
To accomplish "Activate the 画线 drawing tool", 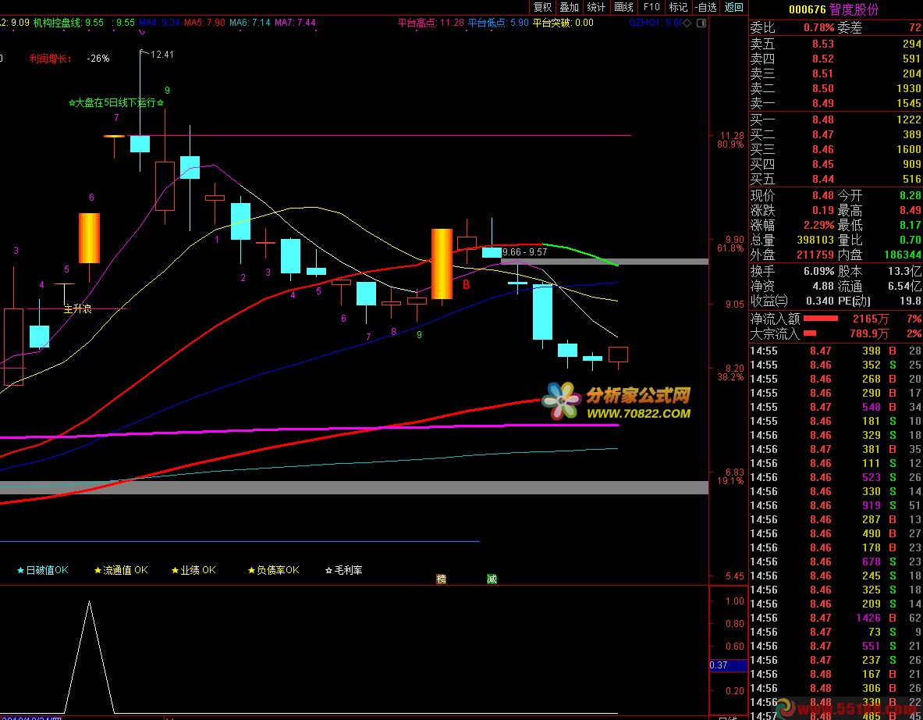I will pyautogui.click(x=623, y=7).
